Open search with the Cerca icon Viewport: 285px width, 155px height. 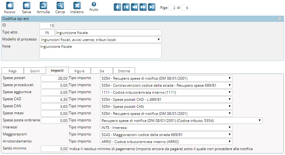pos(60,6)
